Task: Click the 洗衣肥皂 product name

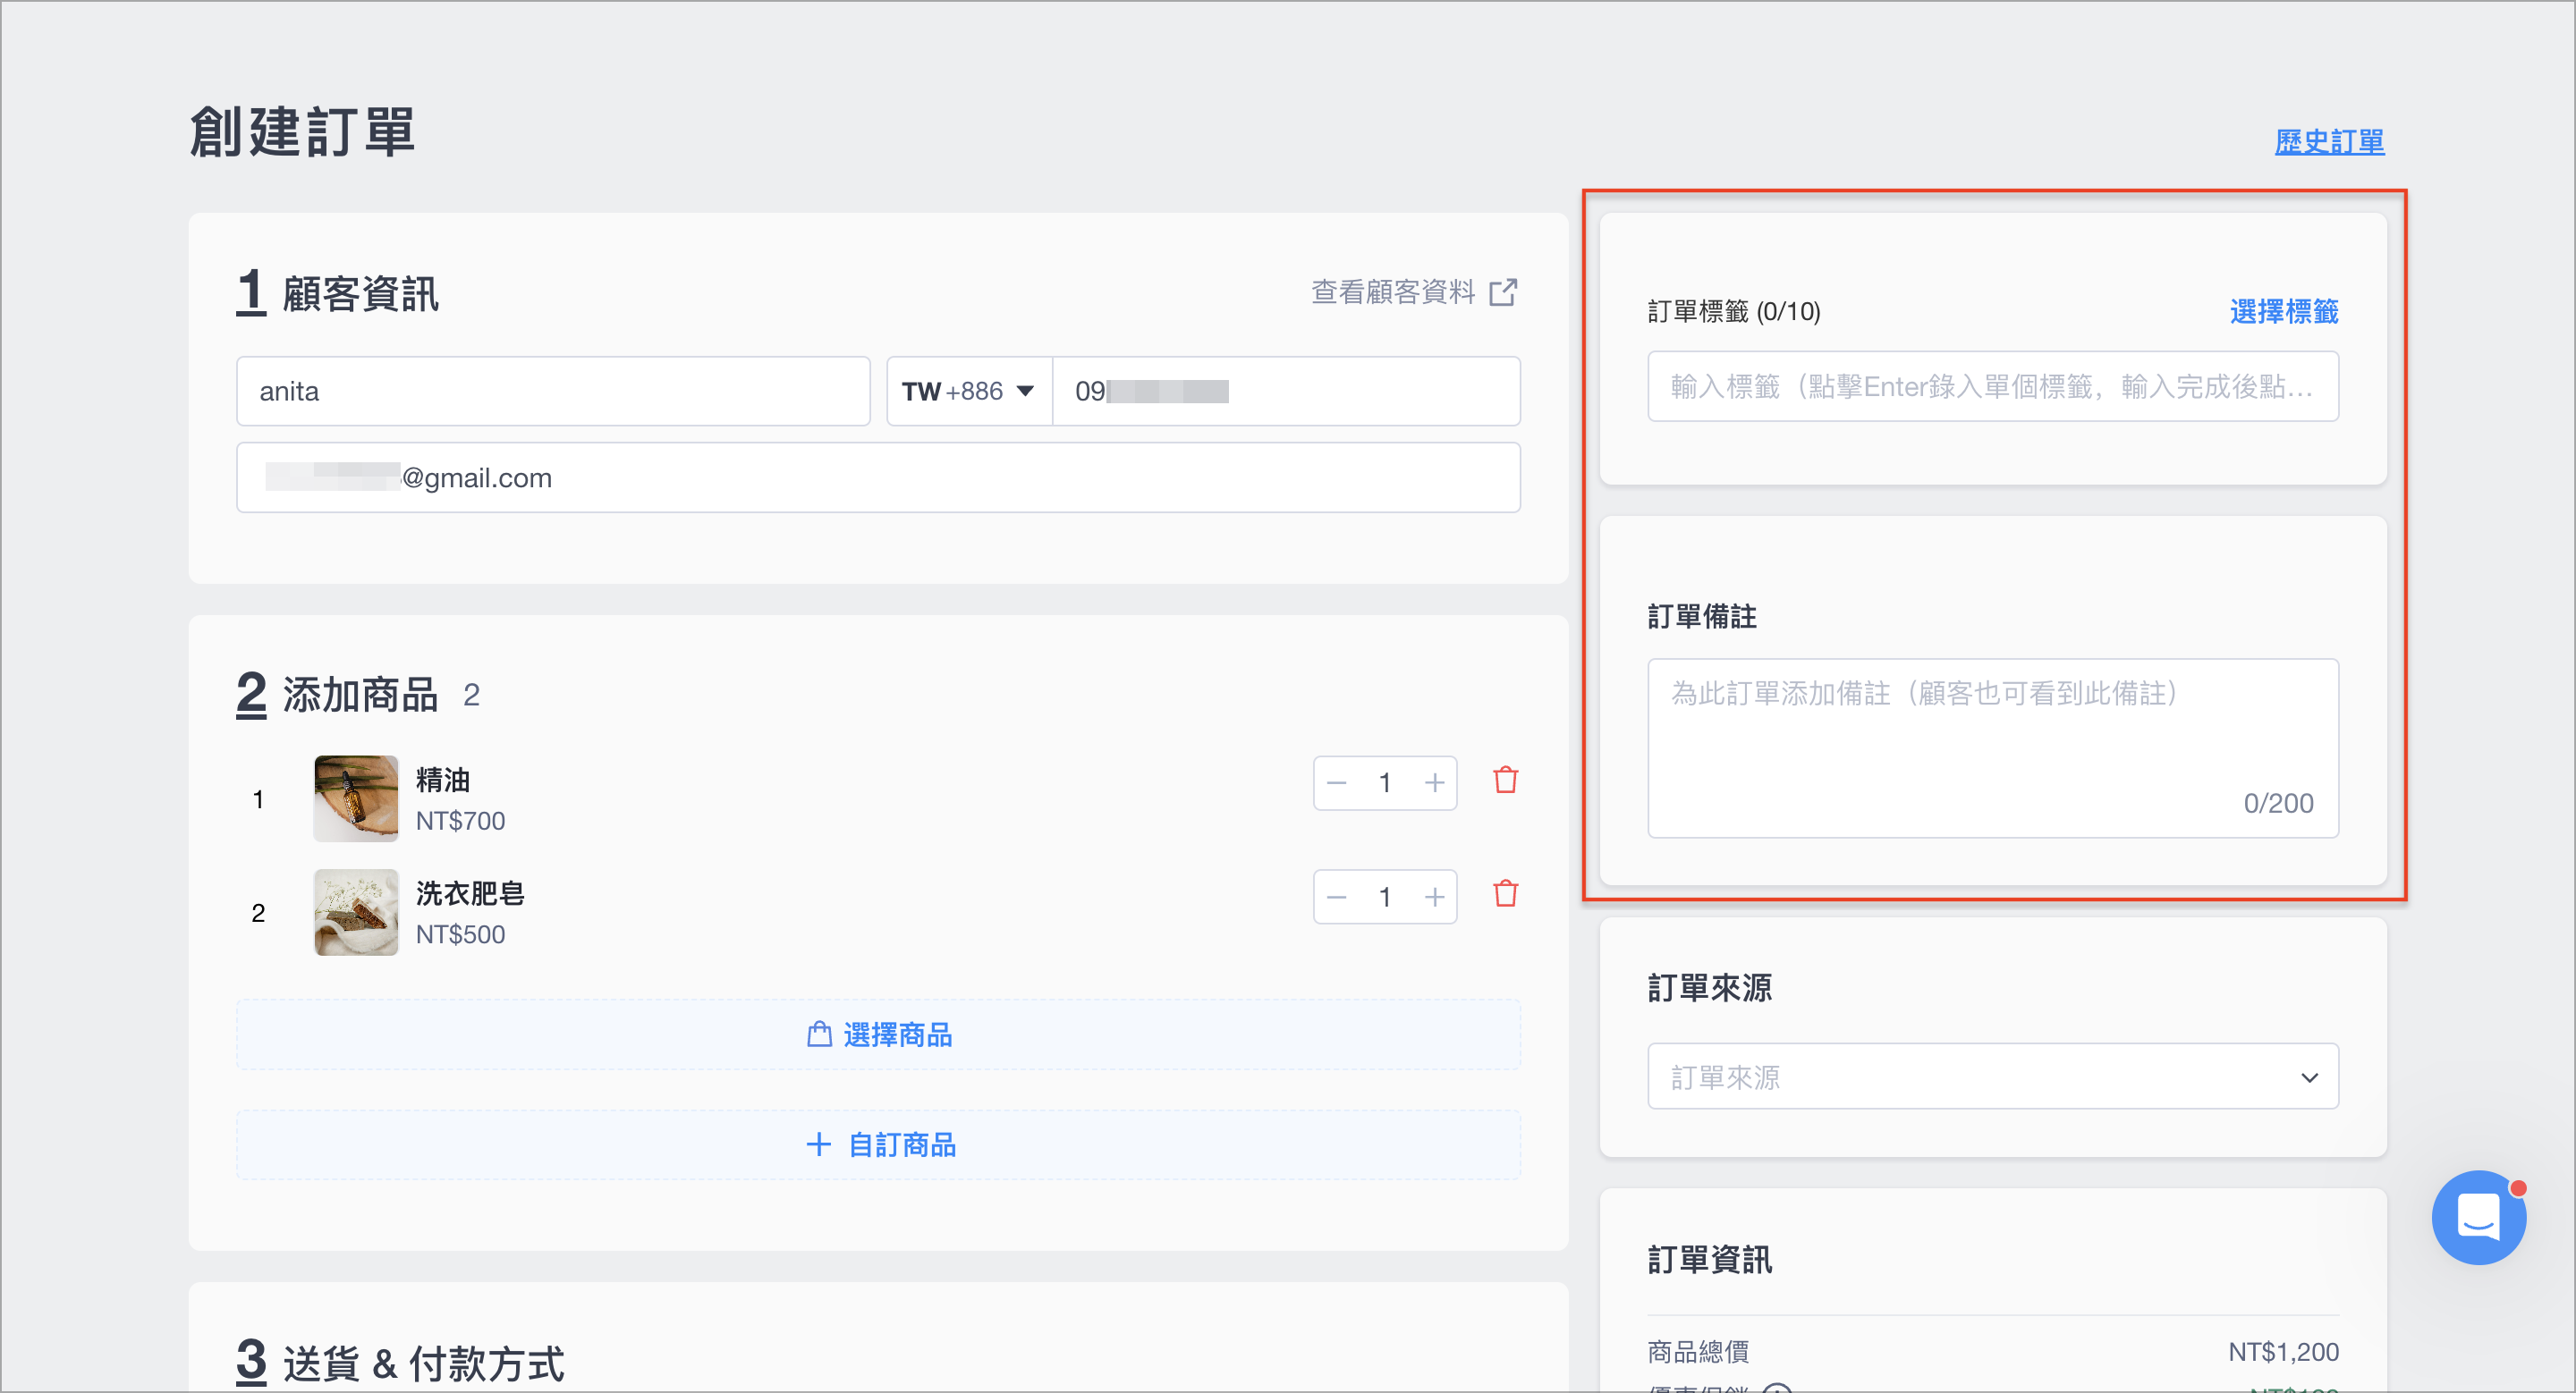Action: click(470, 894)
